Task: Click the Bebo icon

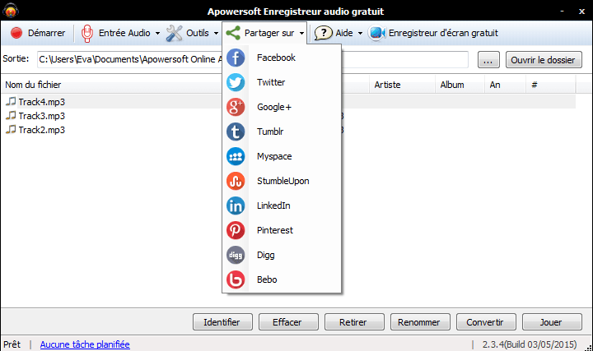Action: tap(236, 279)
